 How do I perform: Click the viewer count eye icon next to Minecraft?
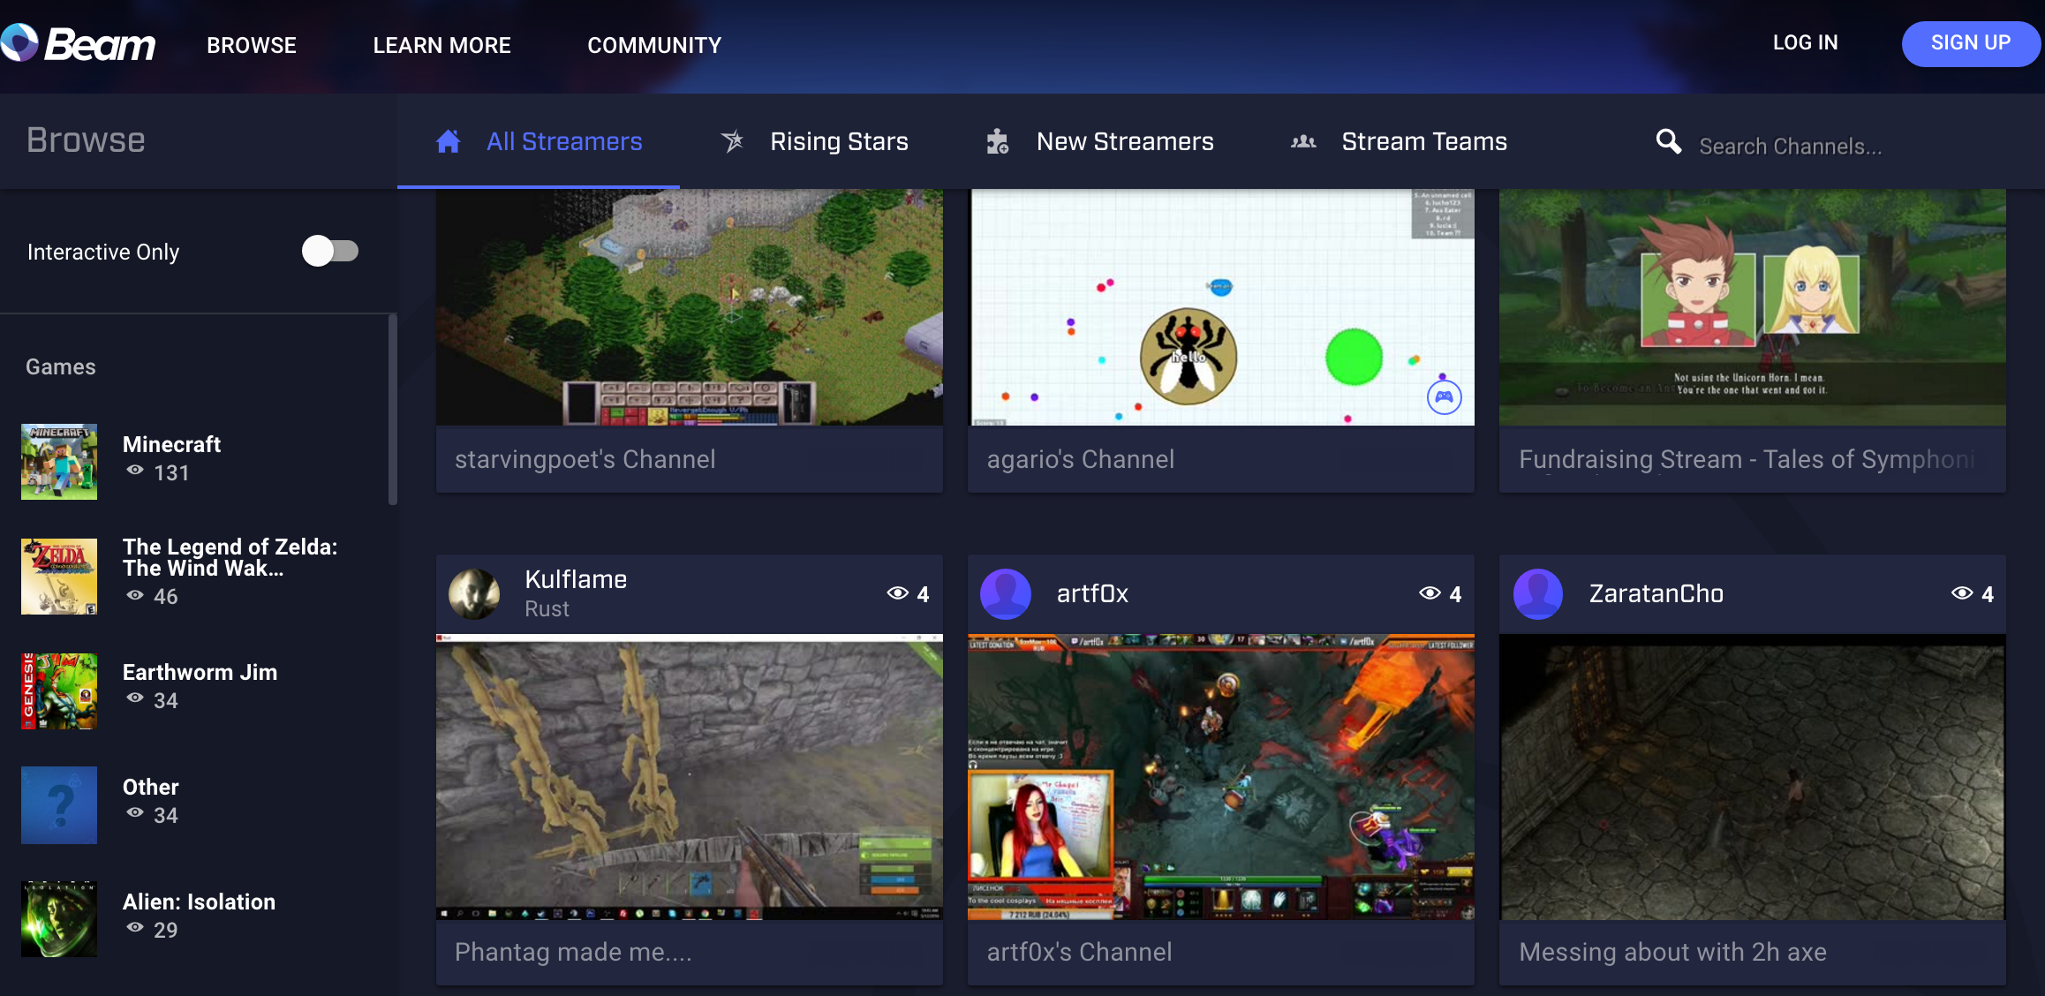(x=134, y=473)
